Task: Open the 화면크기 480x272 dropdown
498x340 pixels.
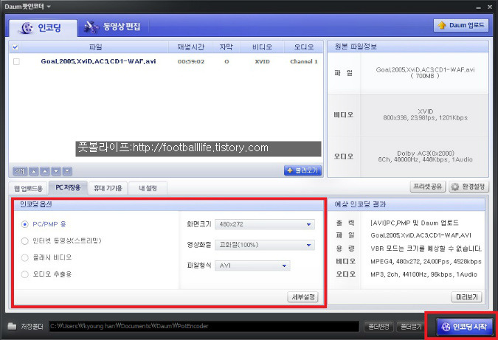Action: pos(265,224)
